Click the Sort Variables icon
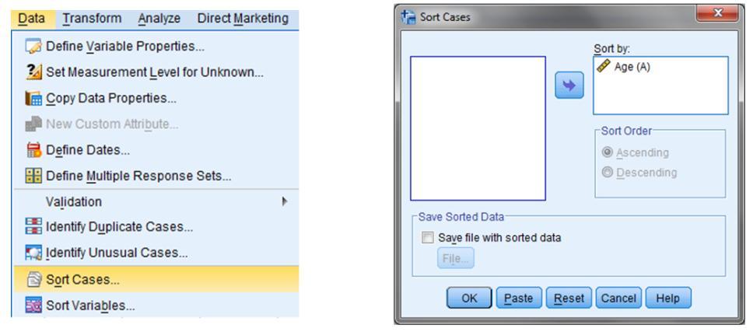This screenshot has height=332, width=753. tap(33, 306)
